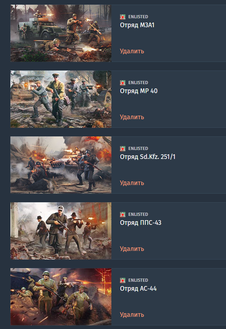Open the M3A1 squad artwork thumbnail
This screenshot has width=226, height=329.
tap(61, 33)
